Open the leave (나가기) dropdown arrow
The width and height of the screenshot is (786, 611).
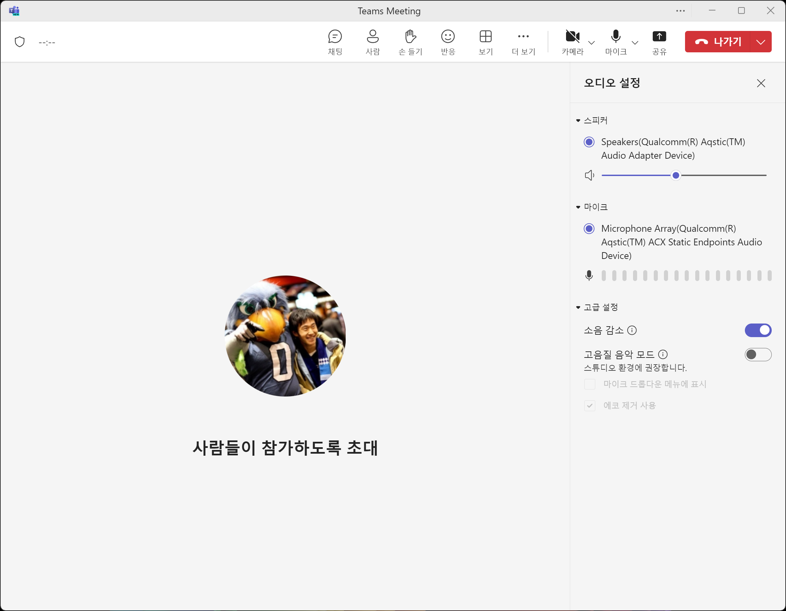pos(761,42)
